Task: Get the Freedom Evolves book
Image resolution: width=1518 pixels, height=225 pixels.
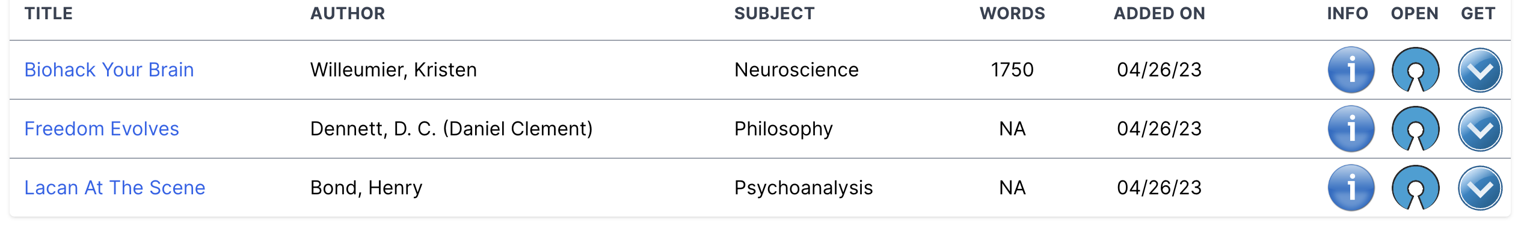Action: (x=1480, y=129)
